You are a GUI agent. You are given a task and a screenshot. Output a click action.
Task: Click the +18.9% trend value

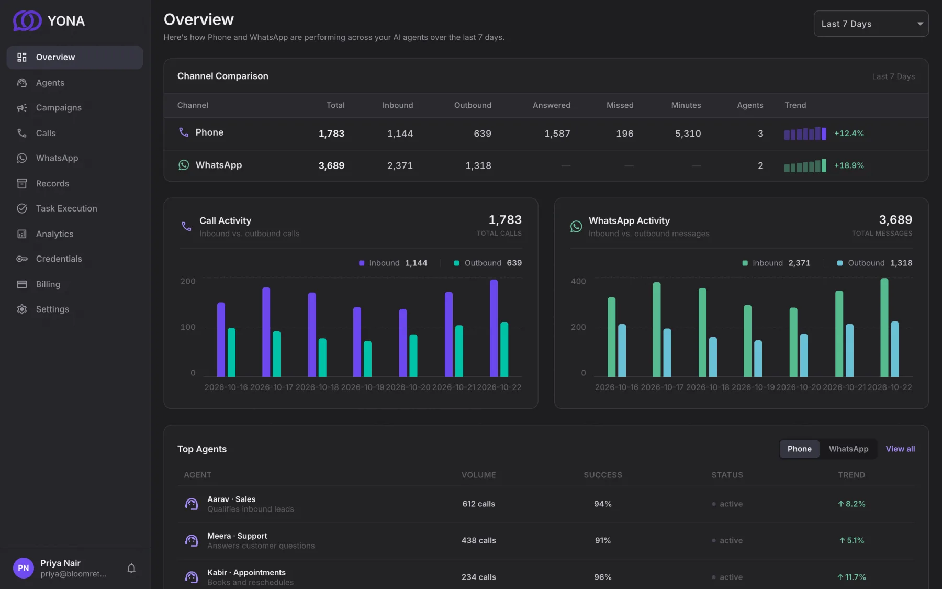(x=849, y=165)
